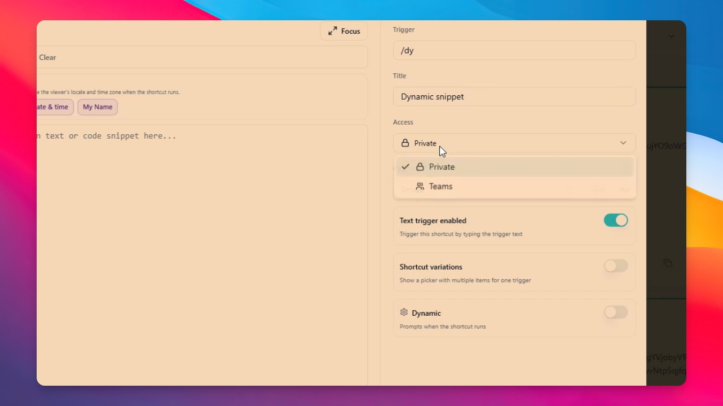723x406 pixels.
Task: Collapse the Access dropdown chevron
Action: (623, 143)
